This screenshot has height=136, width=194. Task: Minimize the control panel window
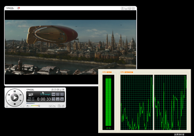tap(61, 89)
